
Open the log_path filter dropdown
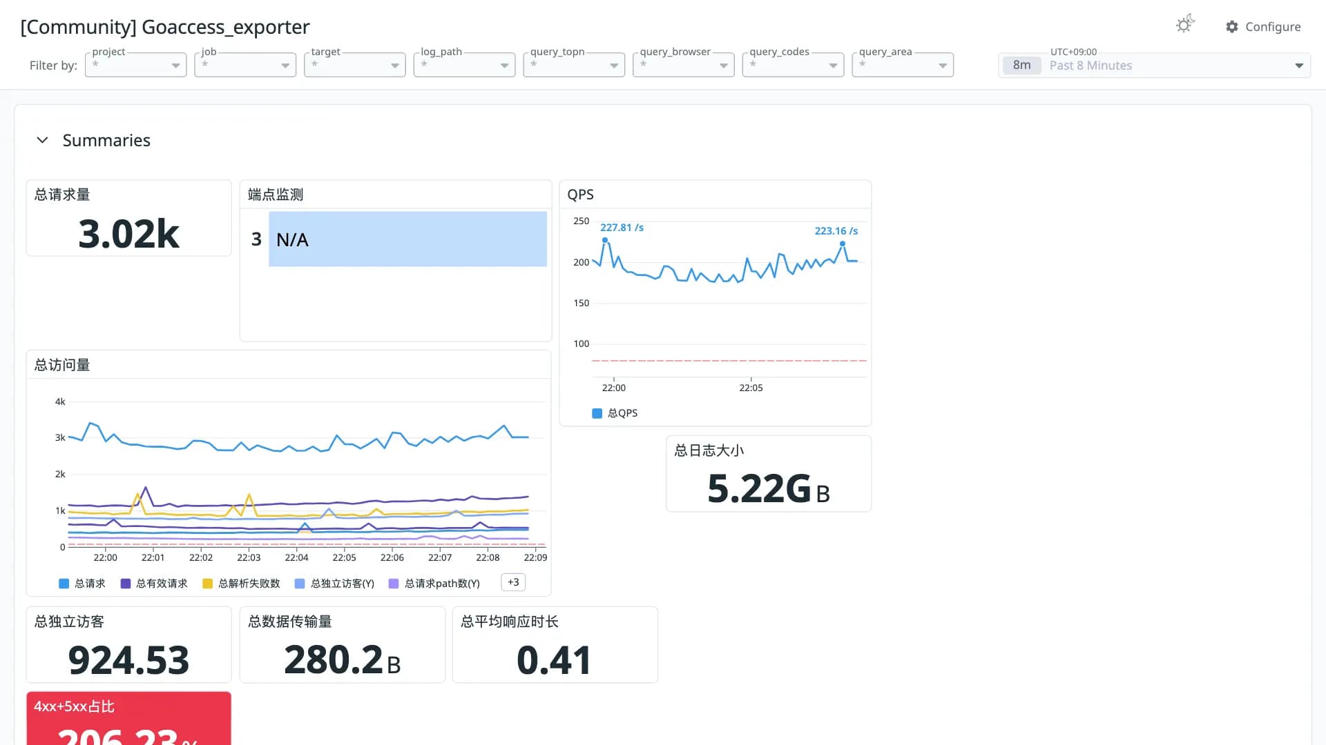[x=464, y=65]
